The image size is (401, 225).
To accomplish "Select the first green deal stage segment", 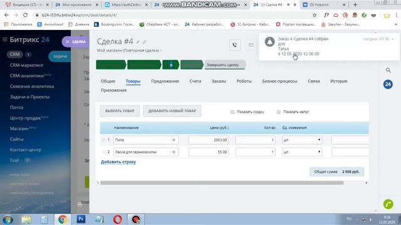I will [111, 65].
